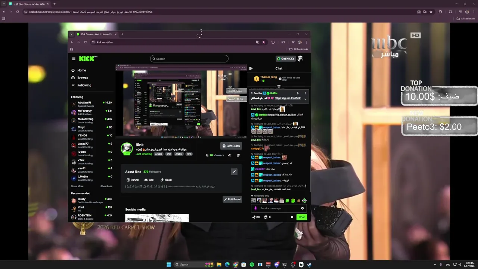Click the Gift Subs button
The width and height of the screenshot is (478, 269).
231,146
